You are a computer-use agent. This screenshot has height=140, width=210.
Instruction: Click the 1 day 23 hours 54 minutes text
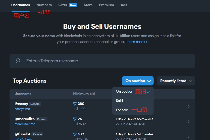click(135, 134)
